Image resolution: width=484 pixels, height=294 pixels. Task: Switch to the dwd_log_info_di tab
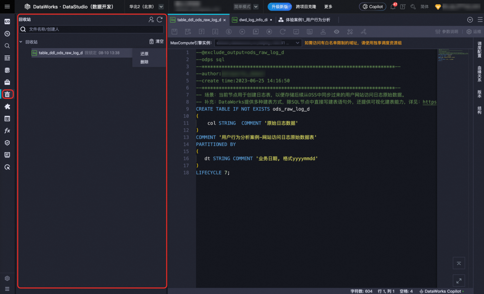[252, 20]
